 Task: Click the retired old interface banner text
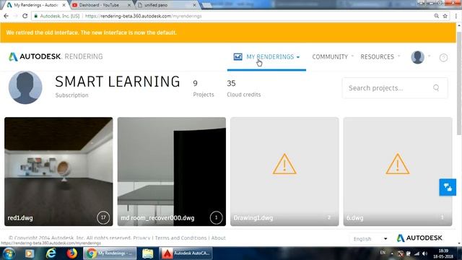(91, 32)
